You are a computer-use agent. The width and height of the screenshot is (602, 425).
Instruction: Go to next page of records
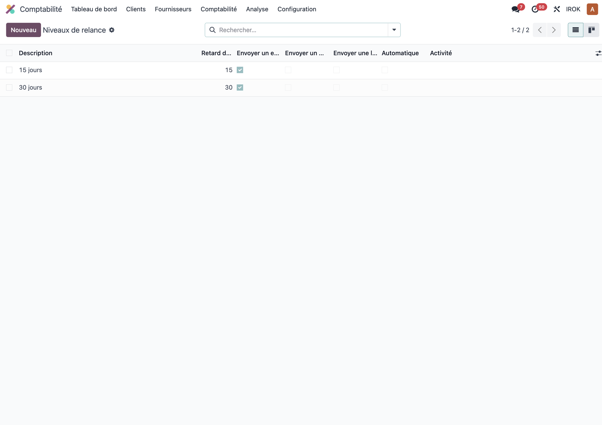554,30
